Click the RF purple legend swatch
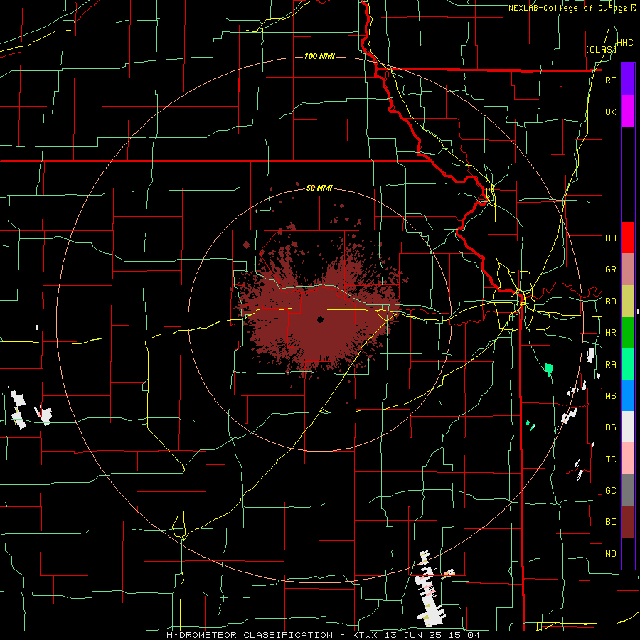The image size is (640, 640). point(628,80)
